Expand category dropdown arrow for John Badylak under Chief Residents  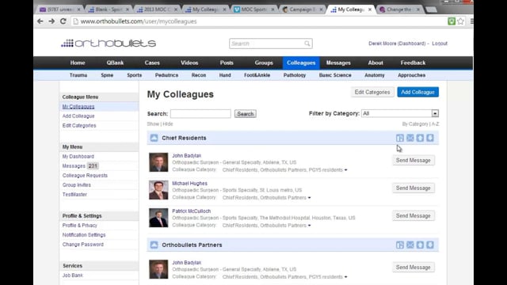click(345, 170)
